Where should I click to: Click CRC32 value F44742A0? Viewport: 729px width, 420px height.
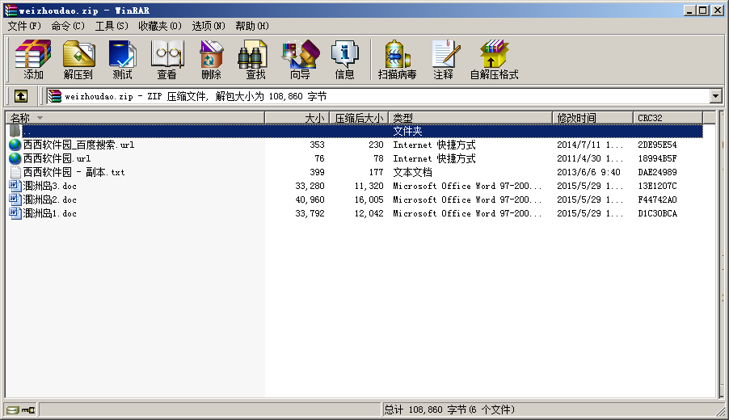[657, 199]
